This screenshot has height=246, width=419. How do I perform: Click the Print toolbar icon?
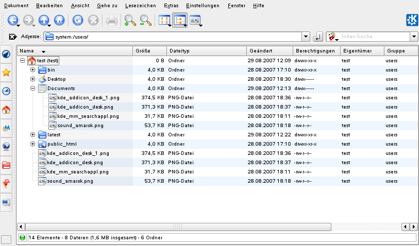tap(111, 20)
